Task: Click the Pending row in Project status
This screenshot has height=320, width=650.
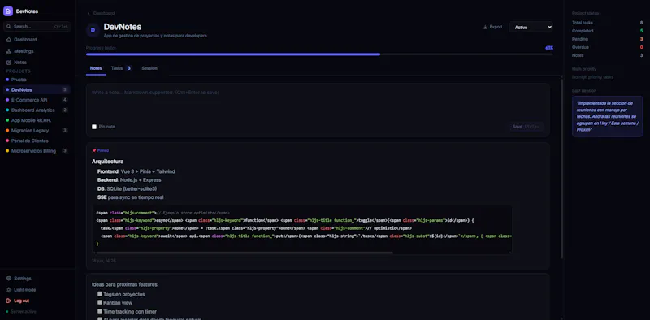Action: tap(607, 39)
